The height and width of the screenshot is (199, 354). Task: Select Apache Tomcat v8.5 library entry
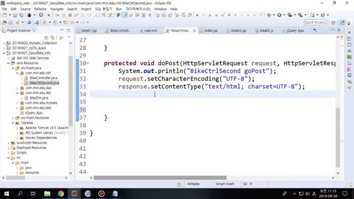point(46,128)
